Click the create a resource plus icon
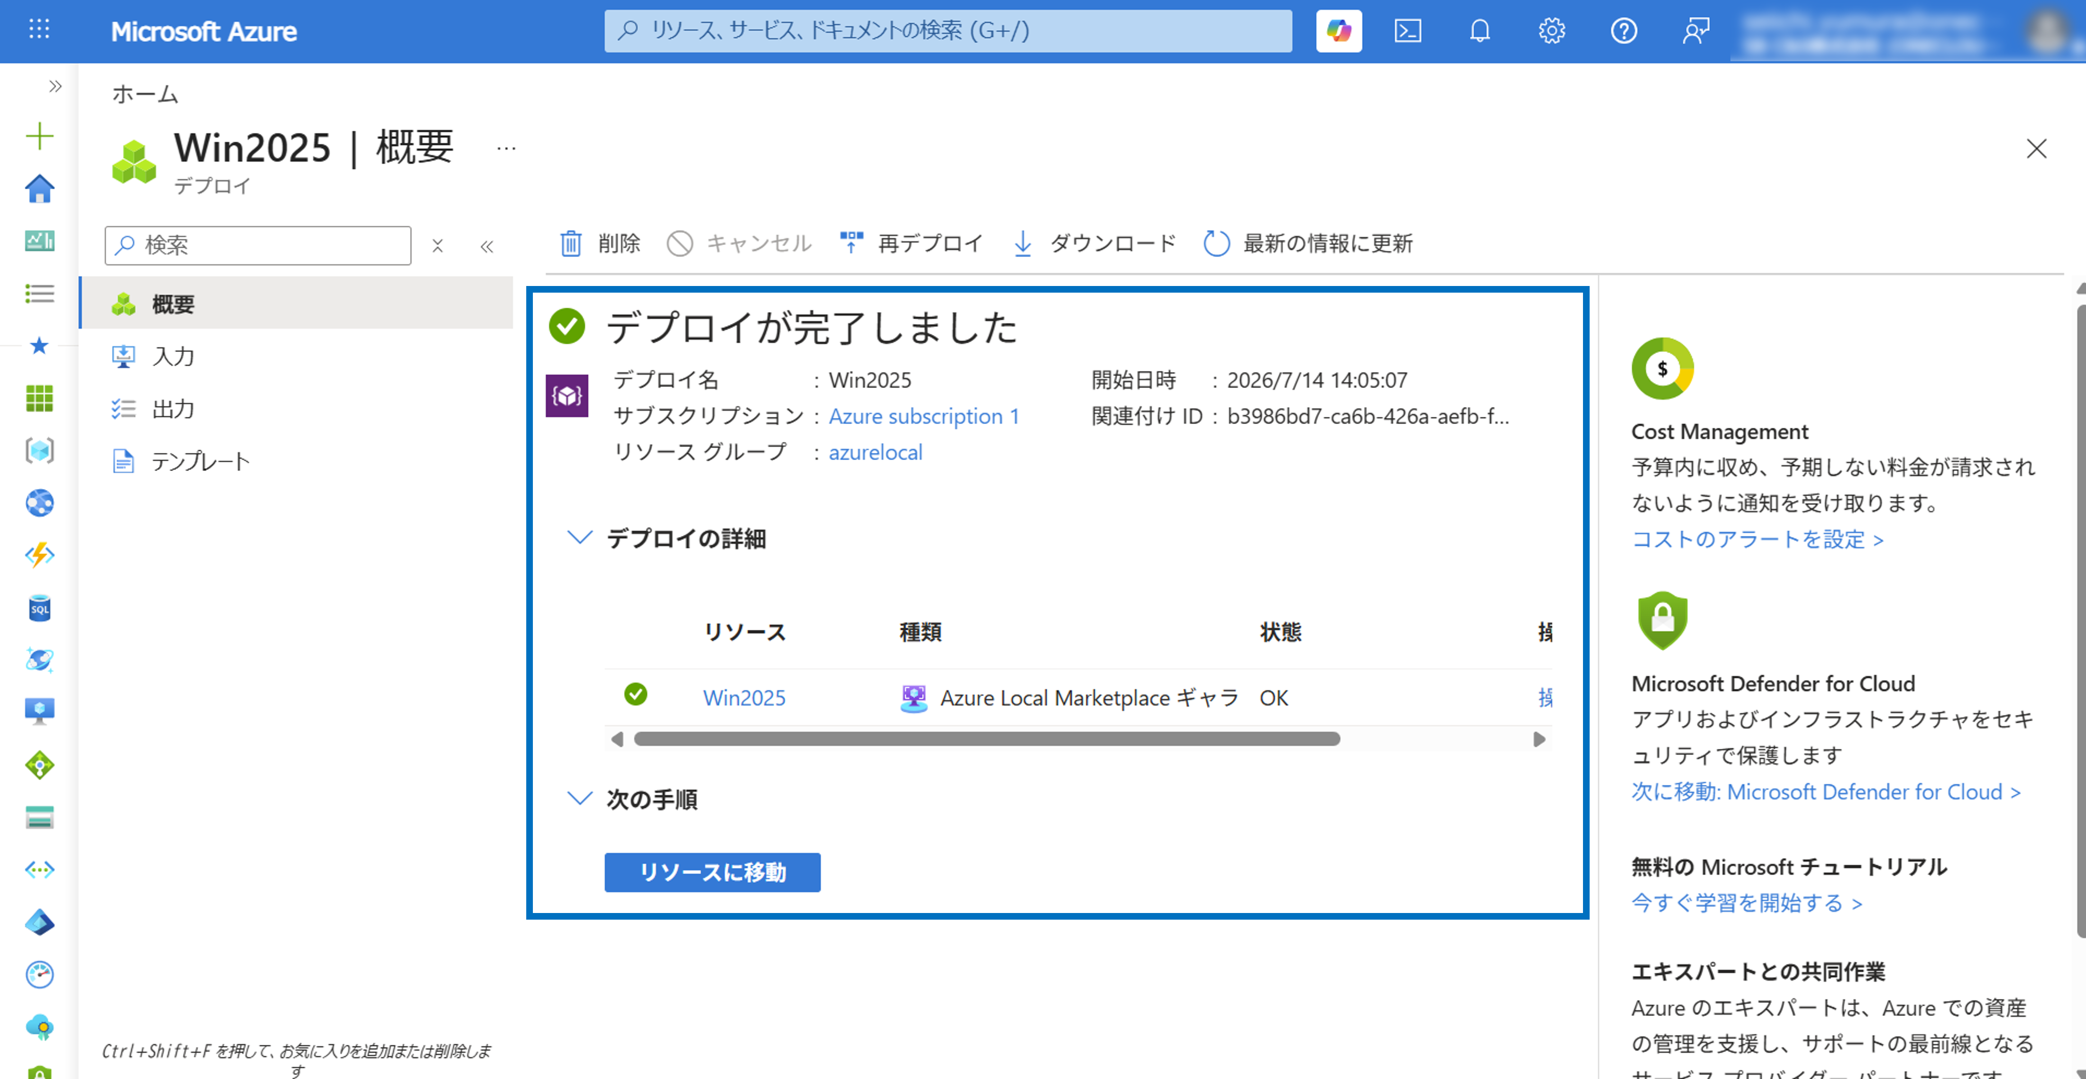2086x1079 pixels. click(39, 136)
